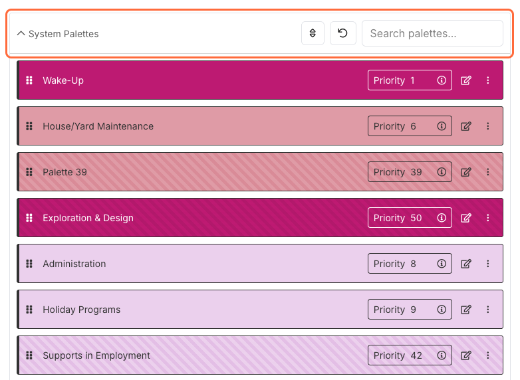The image size is (520, 380).
Task: Focus the Search palettes field
Action: (x=432, y=33)
